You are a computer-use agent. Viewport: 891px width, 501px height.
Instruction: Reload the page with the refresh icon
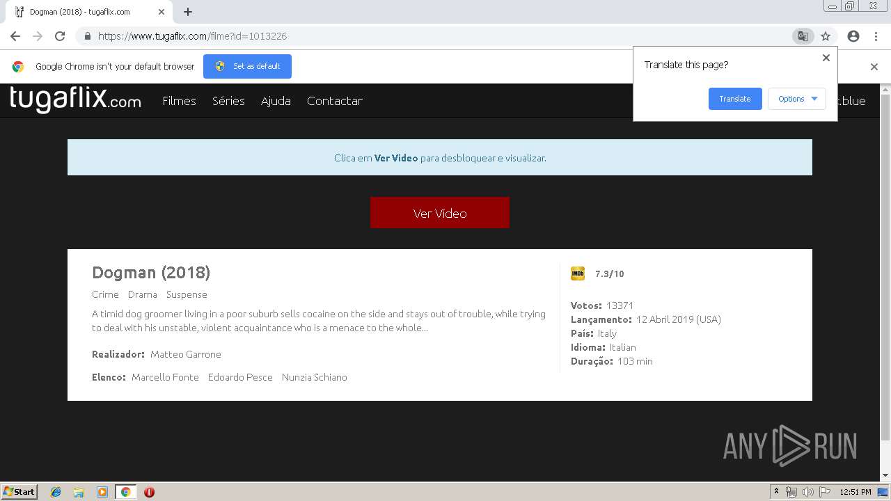tap(60, 36)
